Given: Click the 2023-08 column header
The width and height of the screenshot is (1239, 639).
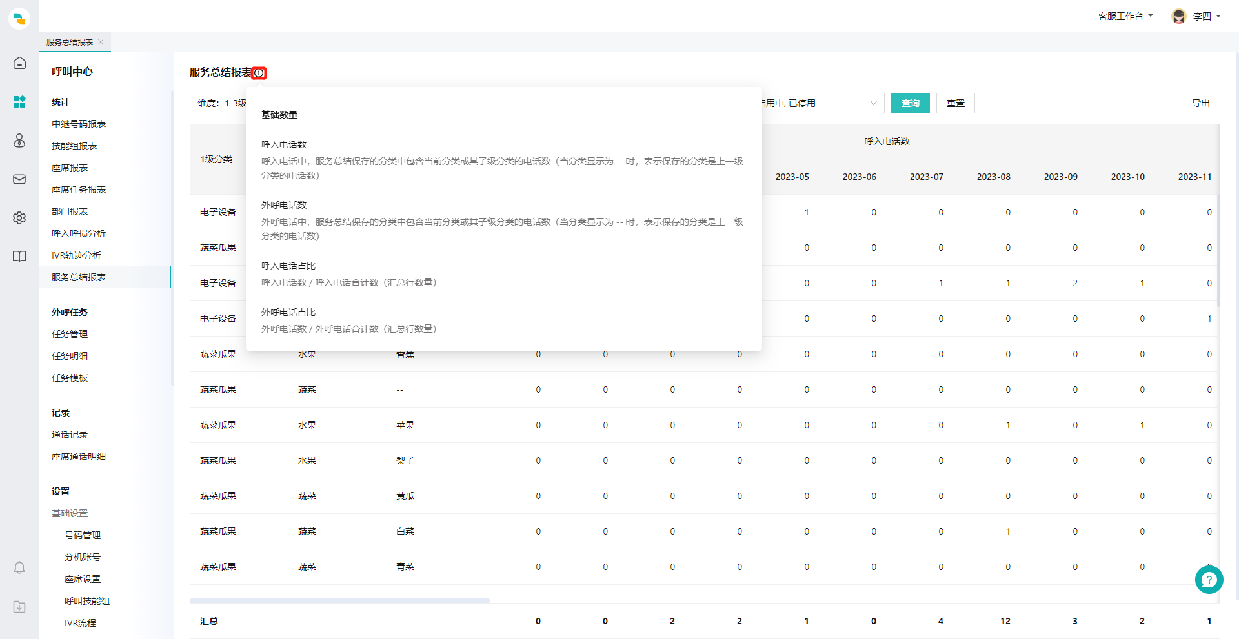Looking at the screenshot, I should pos(993,177).
